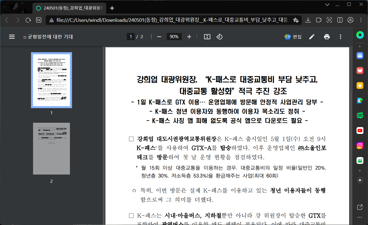Click the title text 균형발전에 대한 기대

[x=51, y=37]
